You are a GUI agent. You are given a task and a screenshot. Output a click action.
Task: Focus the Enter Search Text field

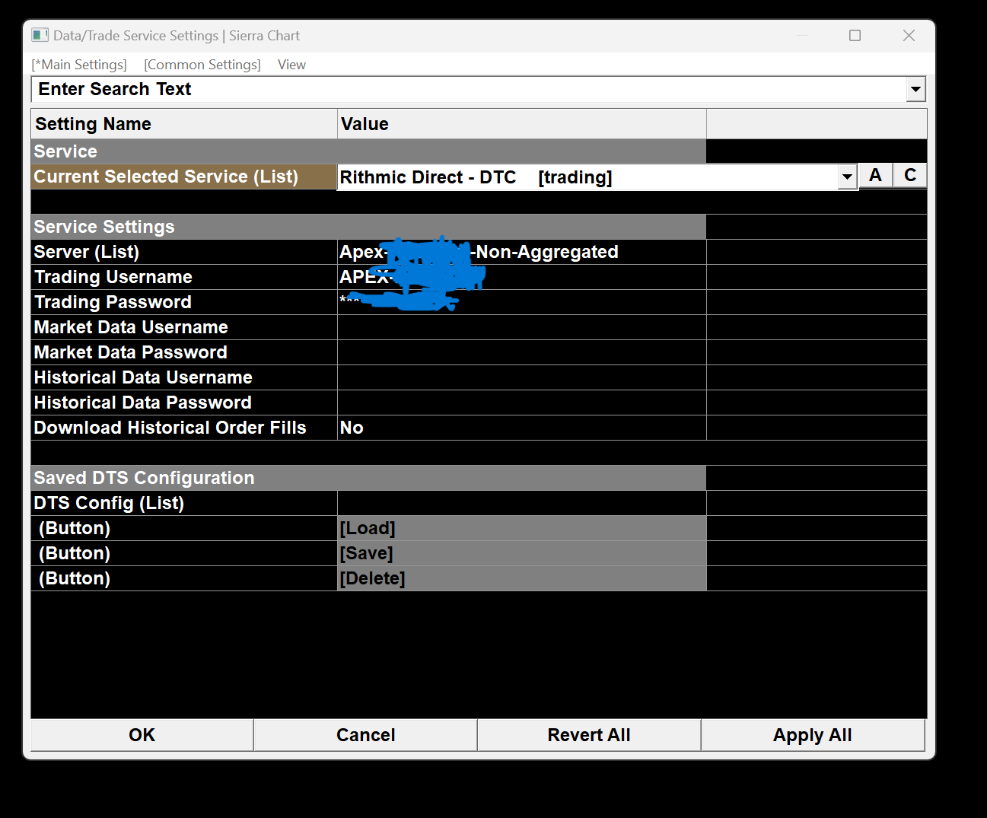pos(470,89)
